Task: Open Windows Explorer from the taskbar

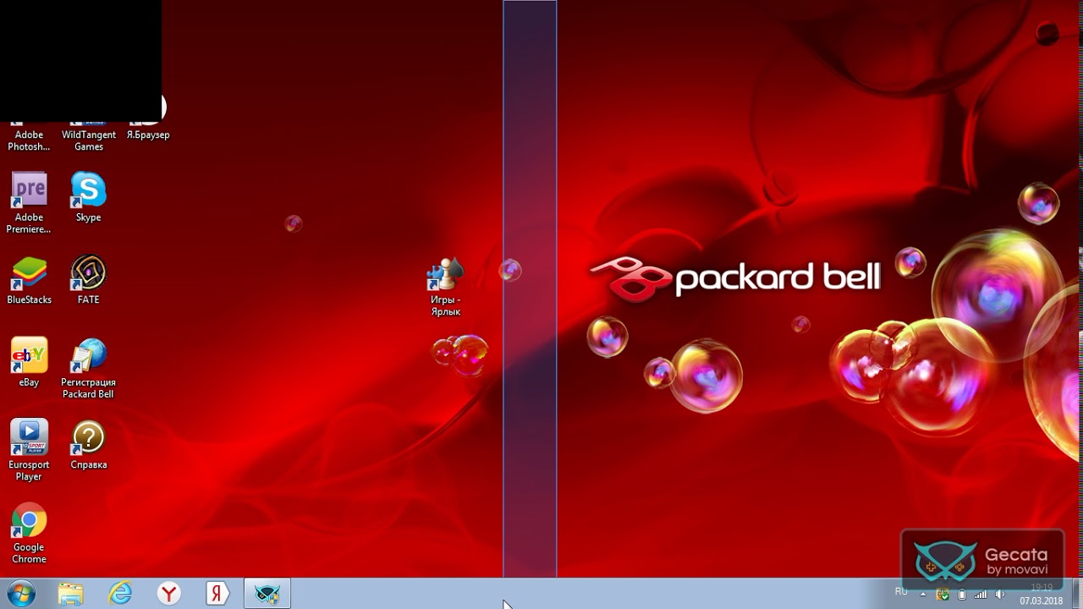Action: tap(71, 594)
